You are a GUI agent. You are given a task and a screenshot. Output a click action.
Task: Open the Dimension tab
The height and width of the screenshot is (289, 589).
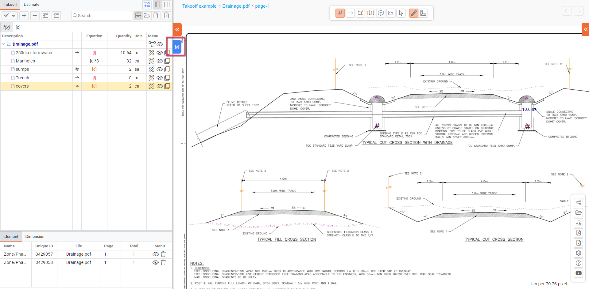click(x=35, y=236)
